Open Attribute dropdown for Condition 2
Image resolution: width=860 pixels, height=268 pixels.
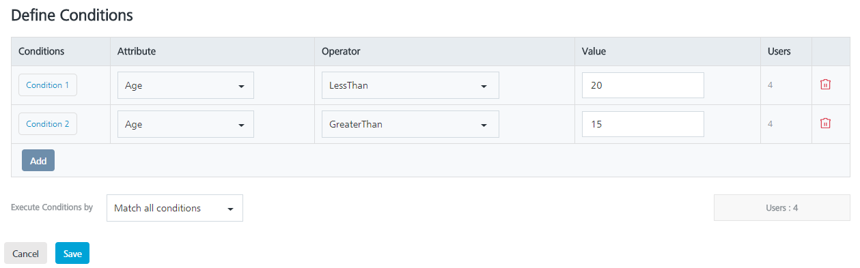[x=186, y=124]
